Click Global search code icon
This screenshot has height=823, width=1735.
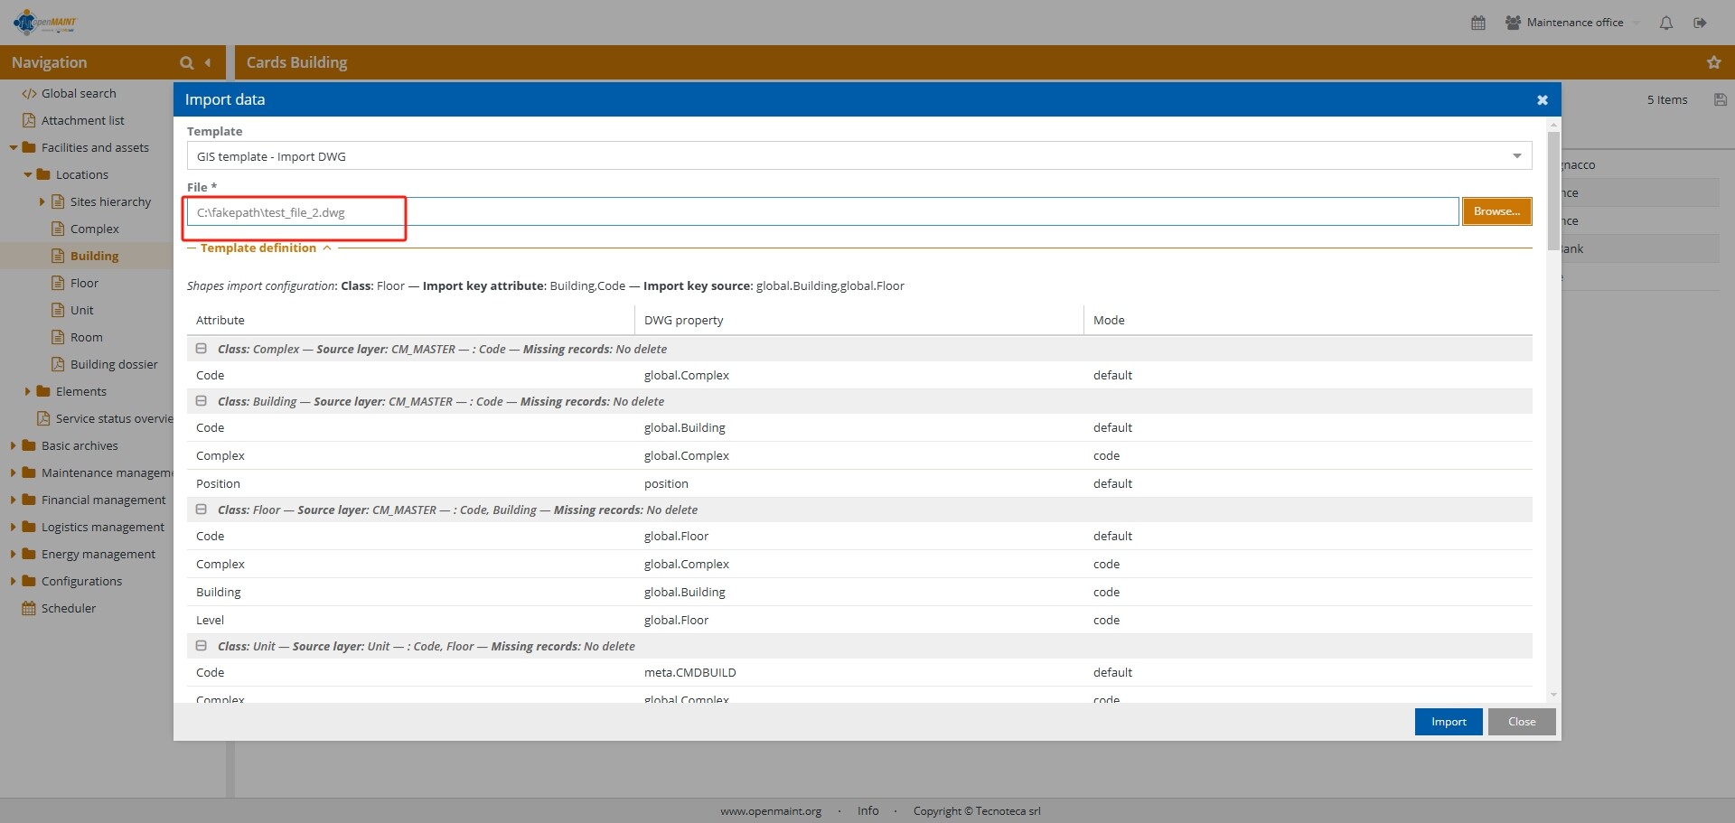point(29,93)
